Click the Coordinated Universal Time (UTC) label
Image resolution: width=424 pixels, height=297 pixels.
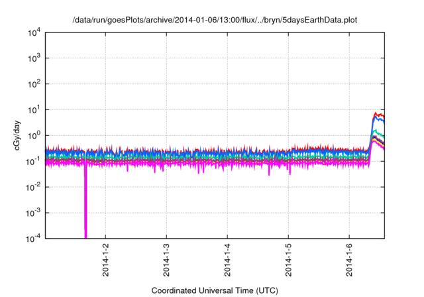[215, 290]
